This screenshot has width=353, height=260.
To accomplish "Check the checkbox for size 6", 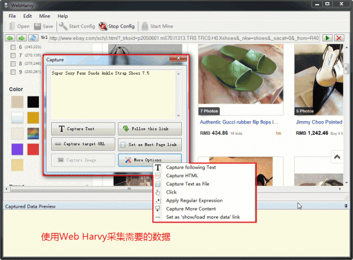I will pyautogui.click(x=13, y=47).
